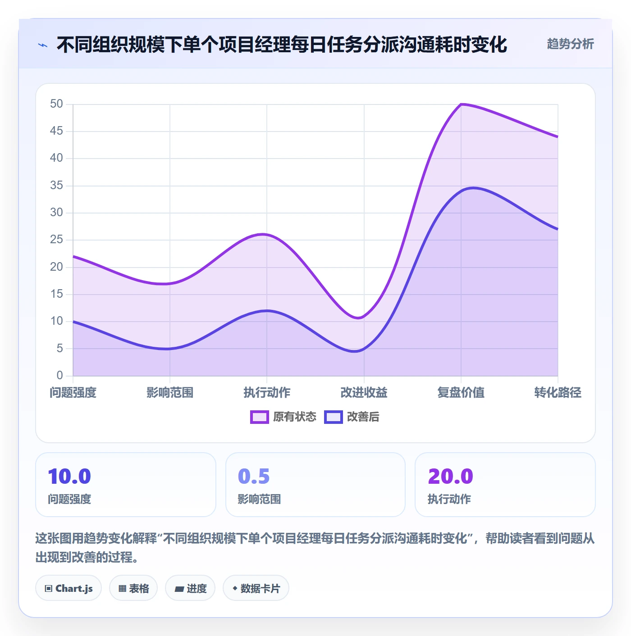Click the 复盘价值 x-axis label

pyautogui.click(x=461, y=393)
